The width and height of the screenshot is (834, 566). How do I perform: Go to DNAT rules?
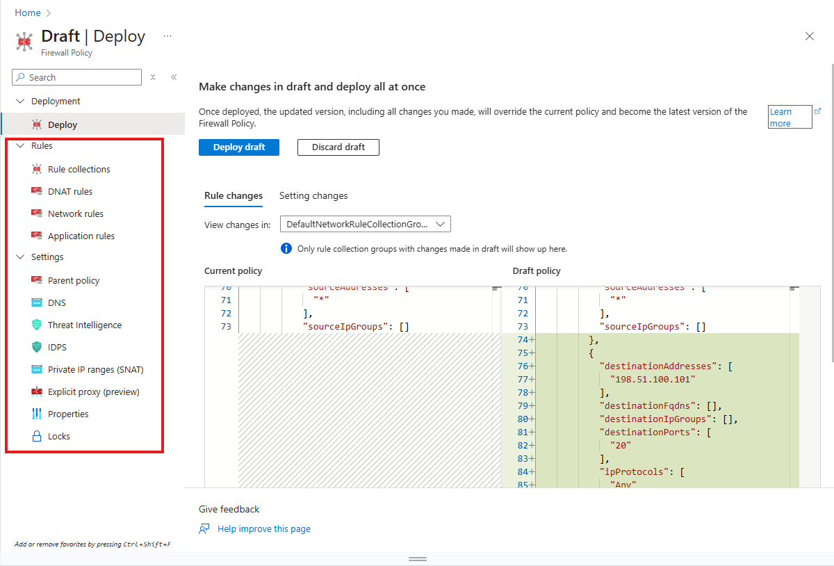[x=70, y=191]
